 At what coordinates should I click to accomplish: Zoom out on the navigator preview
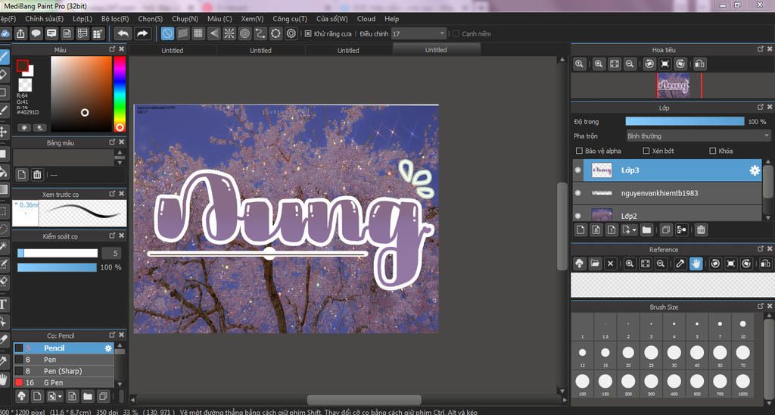[629, 64]
